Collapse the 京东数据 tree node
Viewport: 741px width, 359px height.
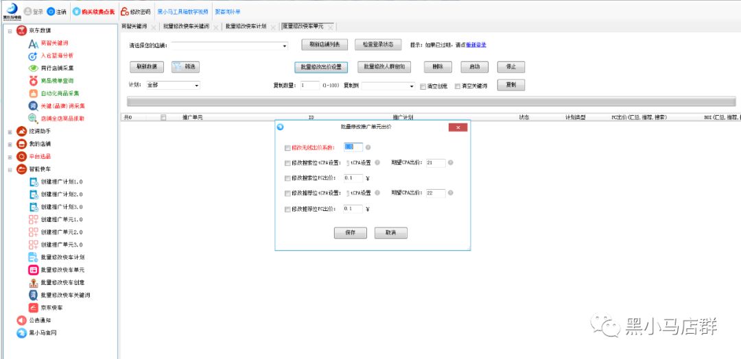click(x=10, y=31)
